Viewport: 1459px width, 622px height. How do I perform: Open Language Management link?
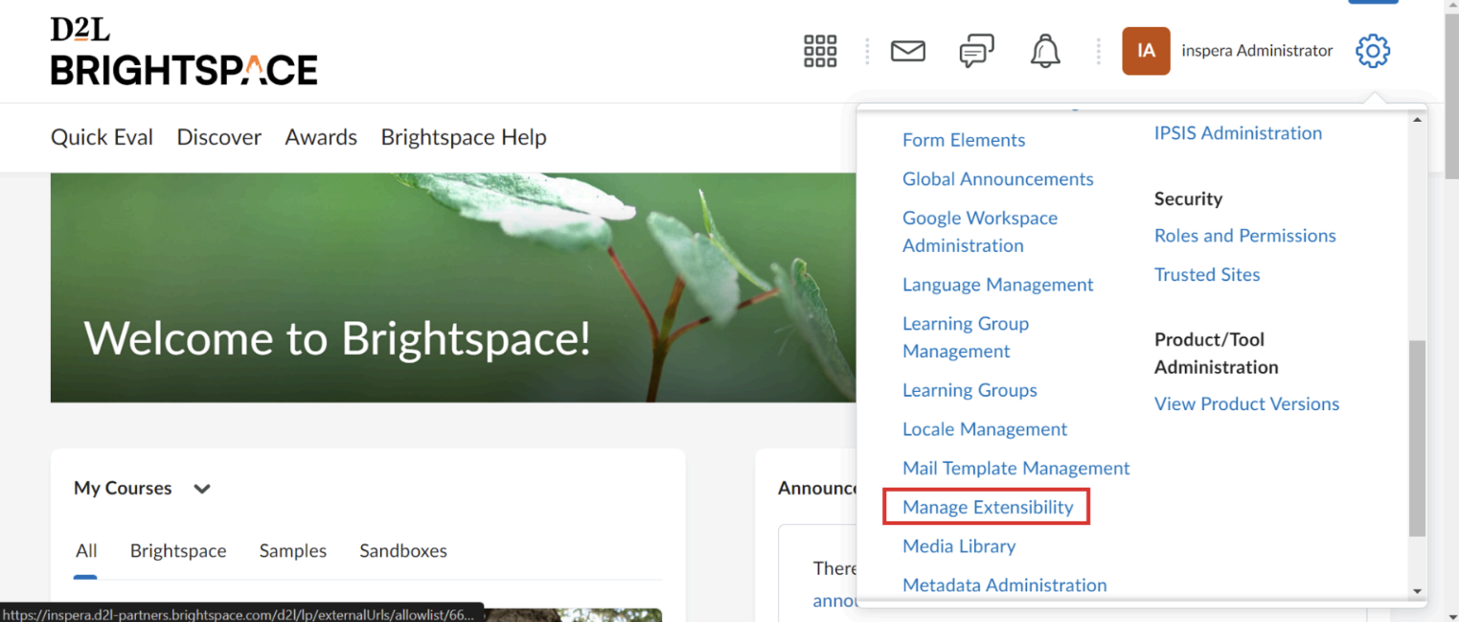point(997,285)
